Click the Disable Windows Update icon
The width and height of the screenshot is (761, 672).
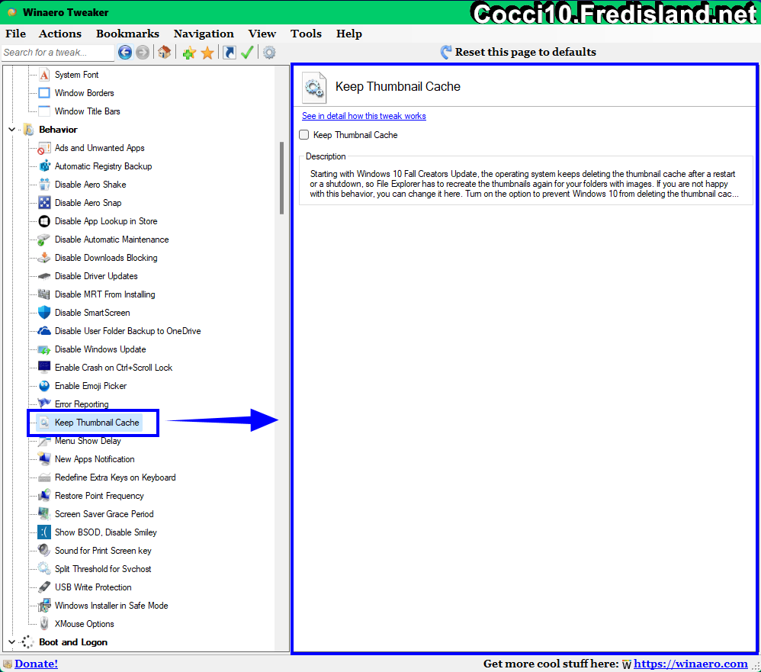[44, 349]
